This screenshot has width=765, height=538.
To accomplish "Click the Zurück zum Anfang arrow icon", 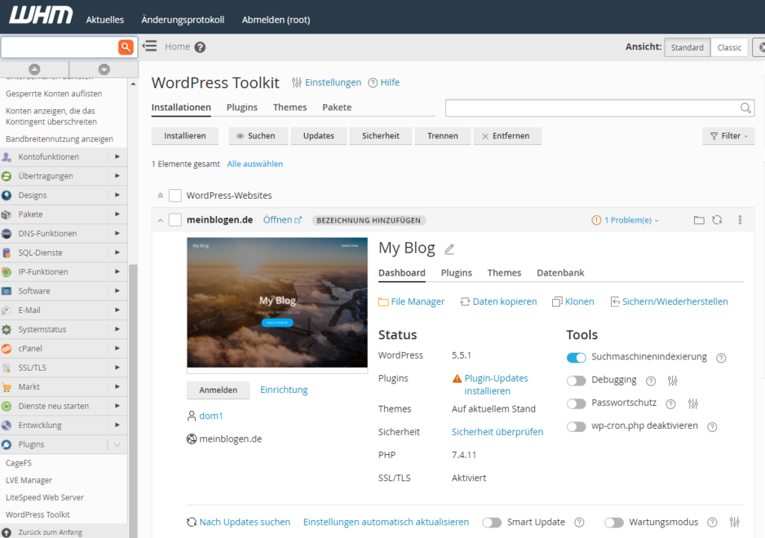I will tap(6, 533).
